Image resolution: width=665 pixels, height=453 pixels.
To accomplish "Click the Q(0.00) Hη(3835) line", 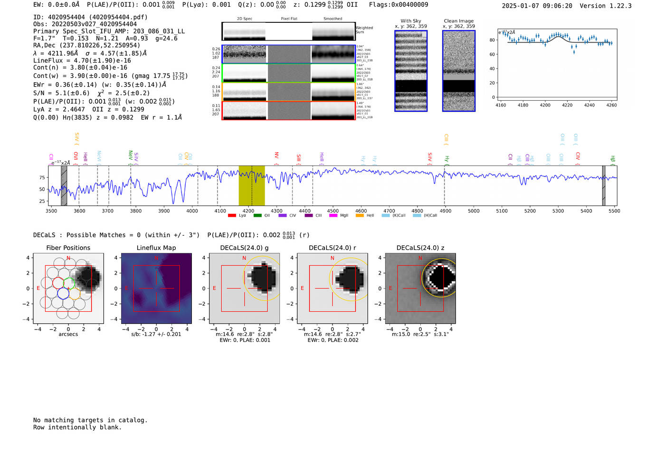I will point(107,117).
